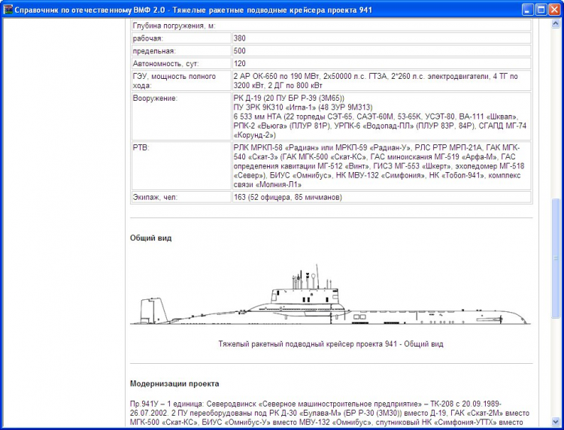Viewport: 564px width, 430px height.
Task: Click the value '120' cell
Action: (381, 64)
